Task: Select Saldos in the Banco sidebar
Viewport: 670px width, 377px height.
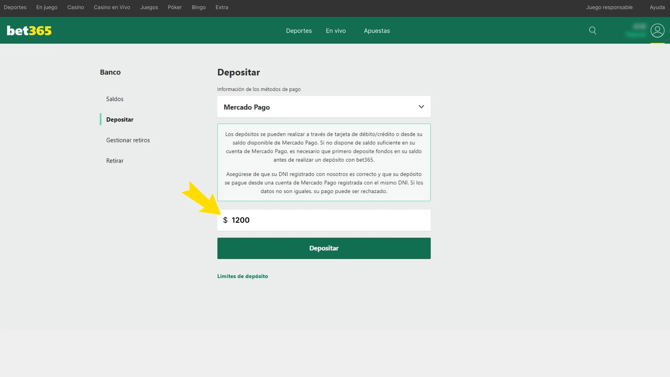Action: pyautogui.click(x=114, y=99)
